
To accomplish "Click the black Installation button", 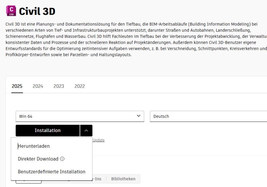I will (x=48, y=130).
